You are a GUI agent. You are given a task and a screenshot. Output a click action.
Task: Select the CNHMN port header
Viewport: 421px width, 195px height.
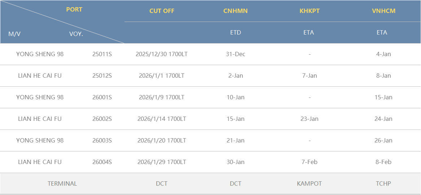click(235, 11)
